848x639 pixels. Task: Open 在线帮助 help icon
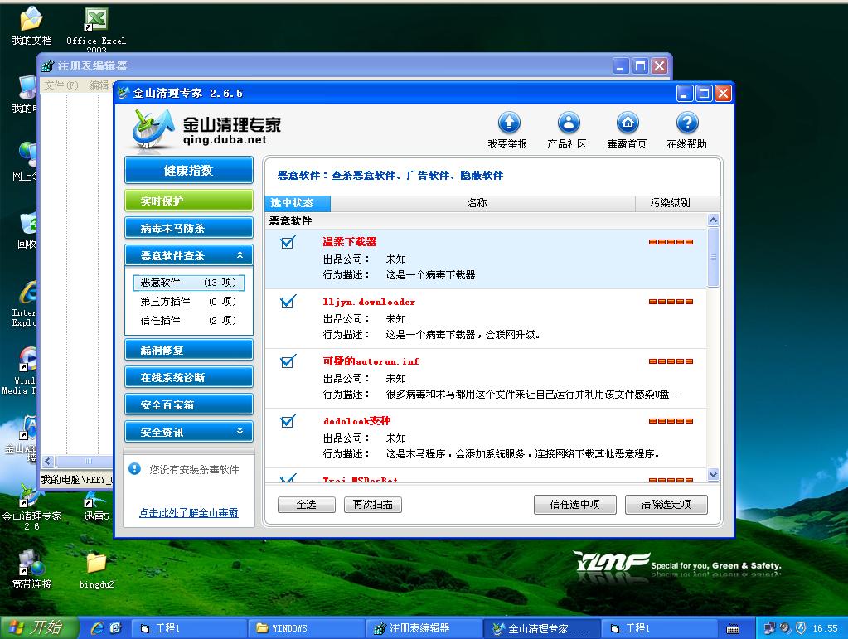point(687,123)
